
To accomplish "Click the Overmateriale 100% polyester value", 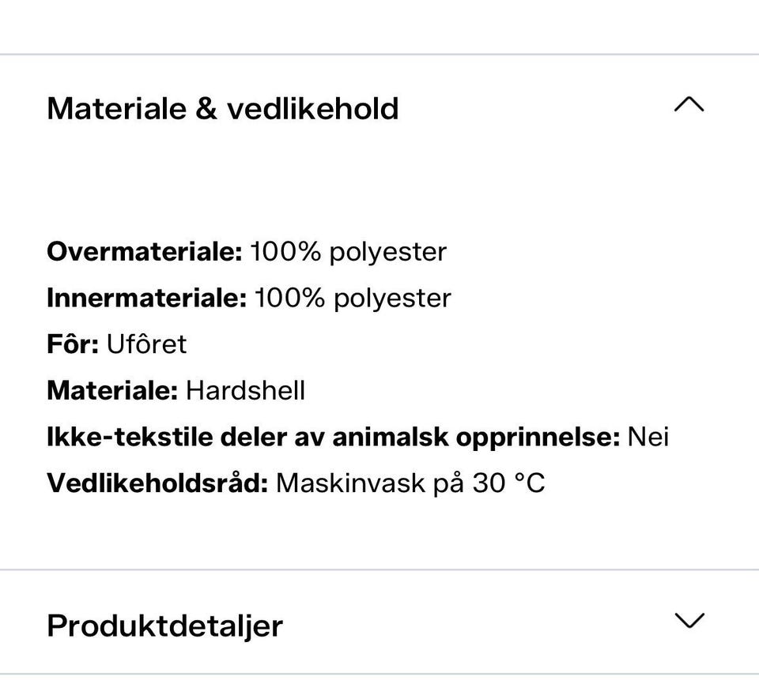I will 349,253.
